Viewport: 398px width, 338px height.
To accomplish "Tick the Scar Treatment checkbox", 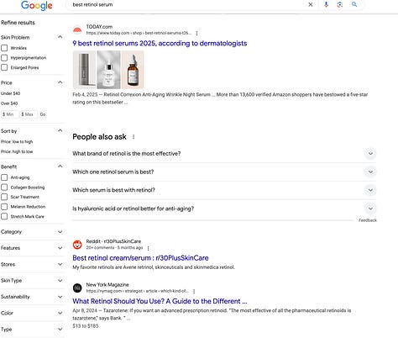I will (4, 197).
